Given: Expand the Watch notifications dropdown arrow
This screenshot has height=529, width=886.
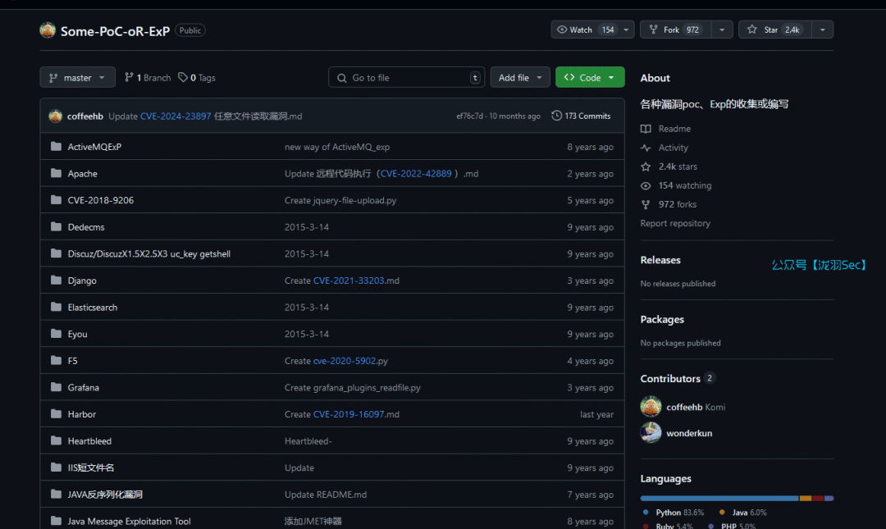Looking at the screenshot, I should [626, 30].
